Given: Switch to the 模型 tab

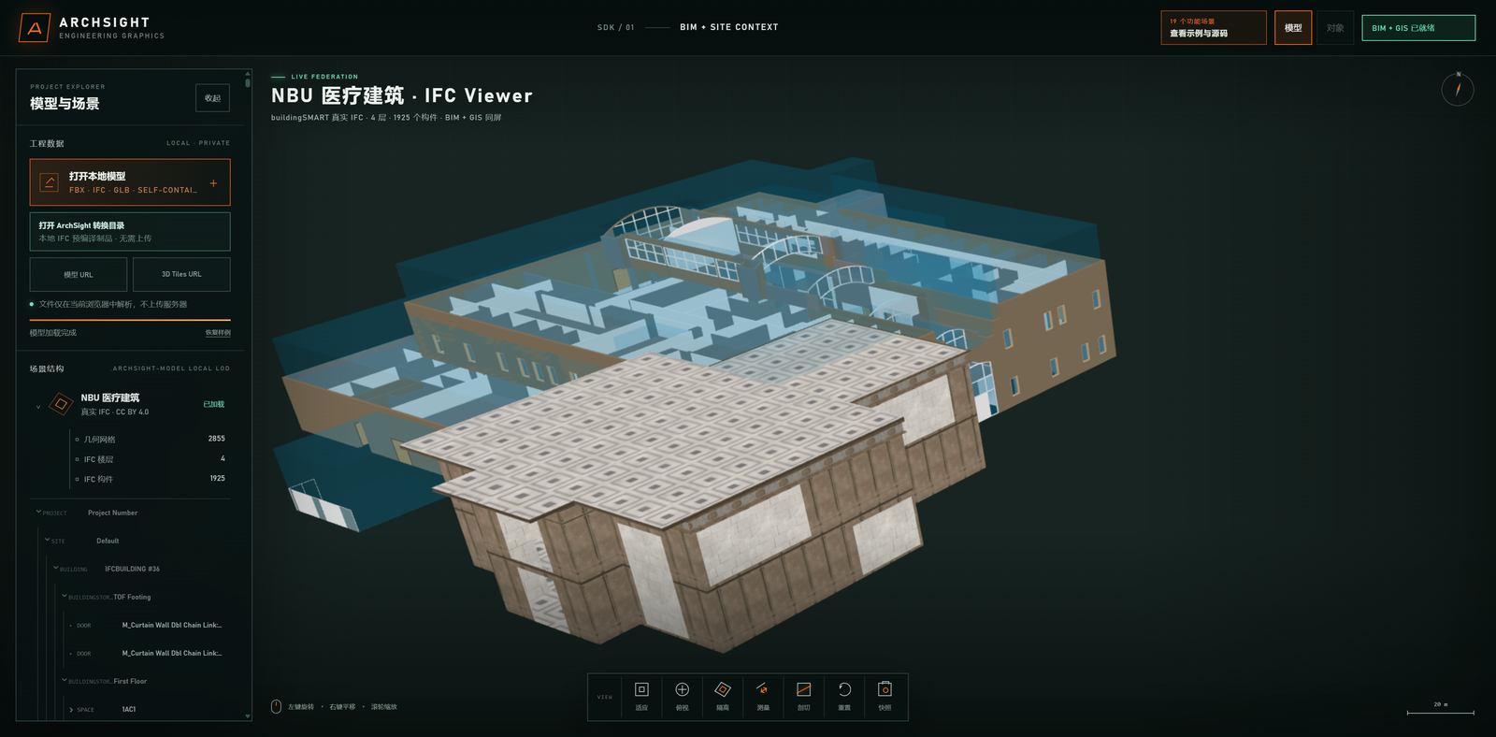Looking at the screenshot, I should coord(1293,28).
